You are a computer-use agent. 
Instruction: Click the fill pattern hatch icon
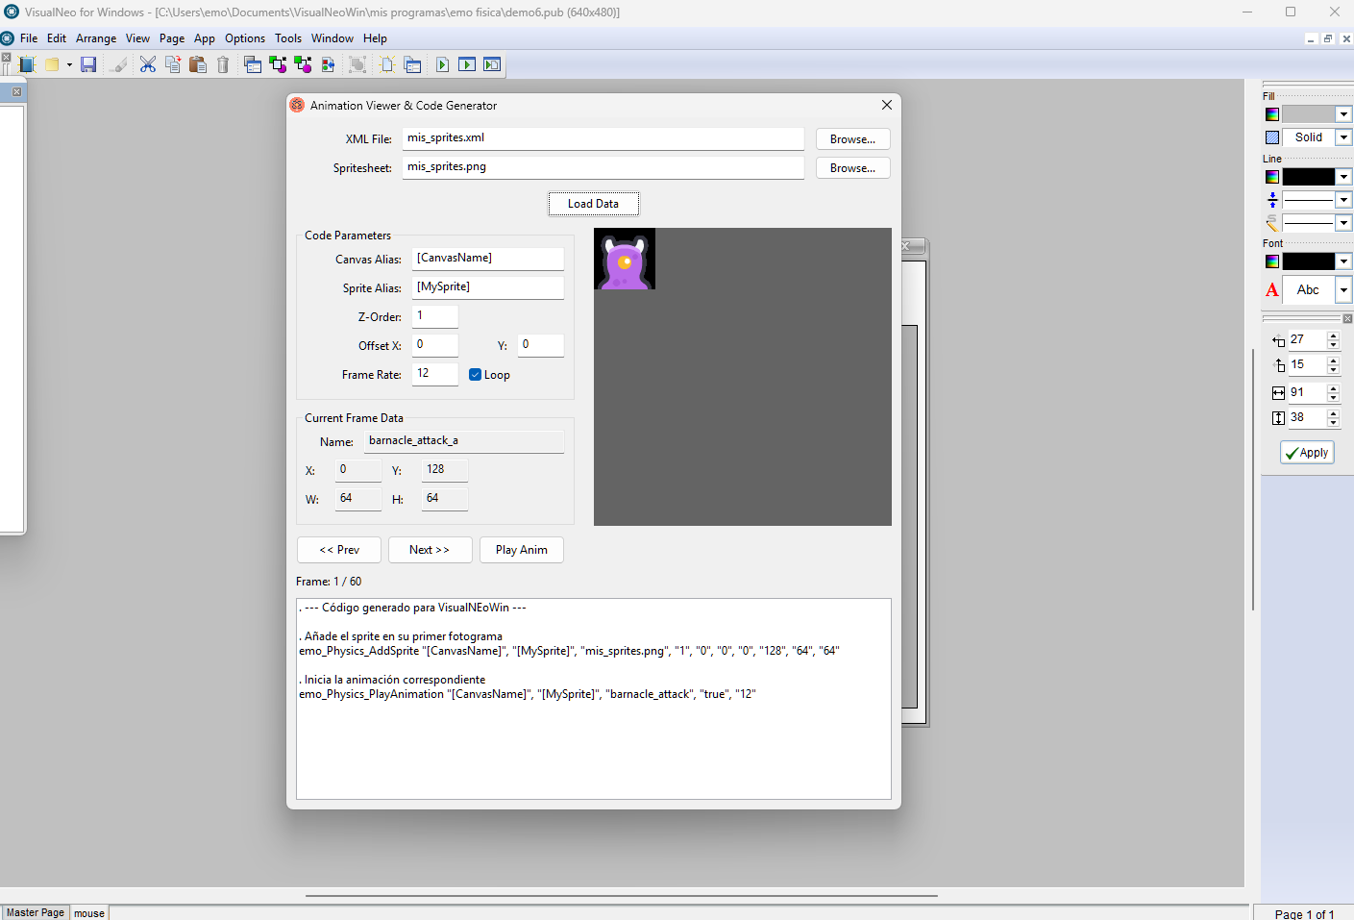1272,137
